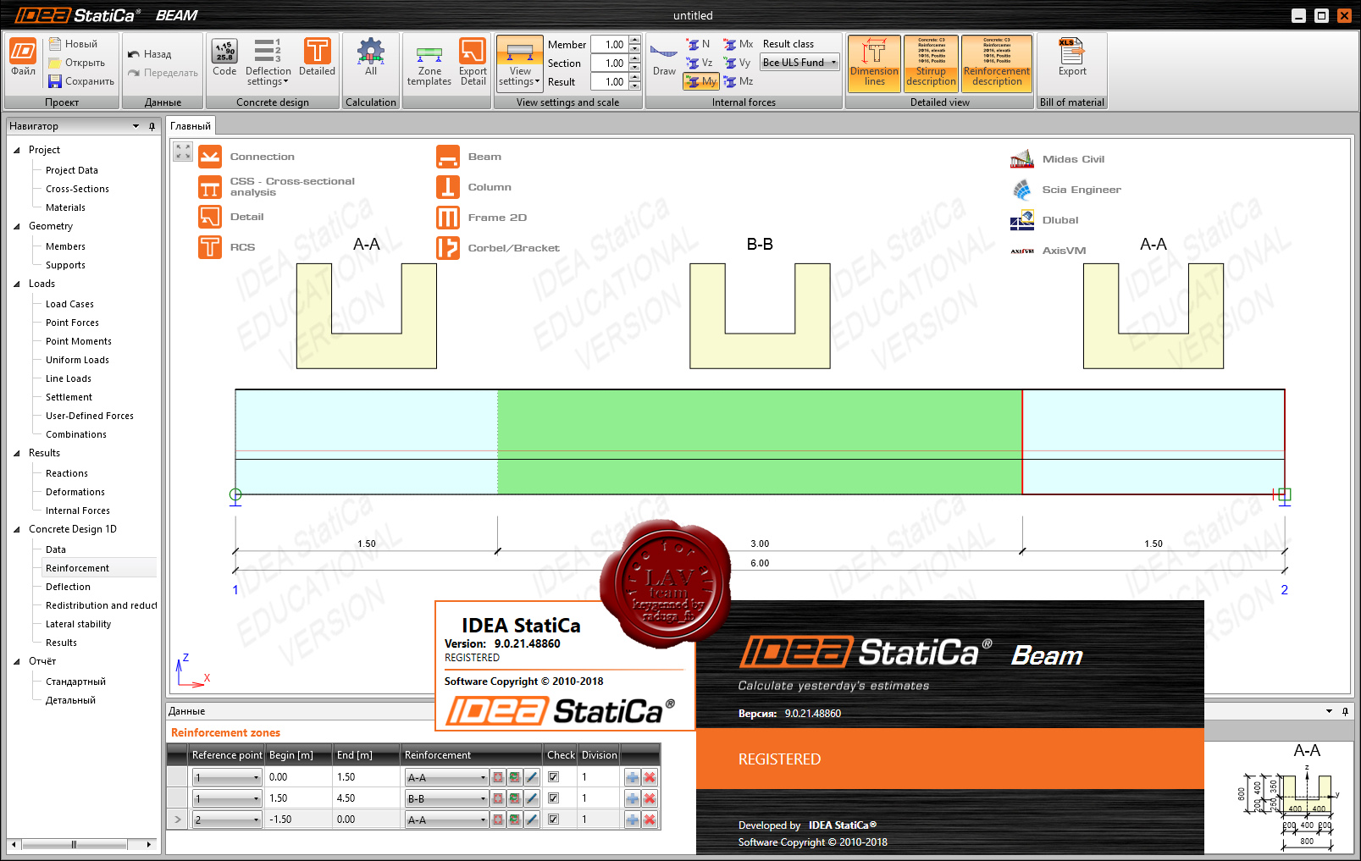Show N internal force
The height and width of the screenshot is (861, 1361).
(699, 44)
